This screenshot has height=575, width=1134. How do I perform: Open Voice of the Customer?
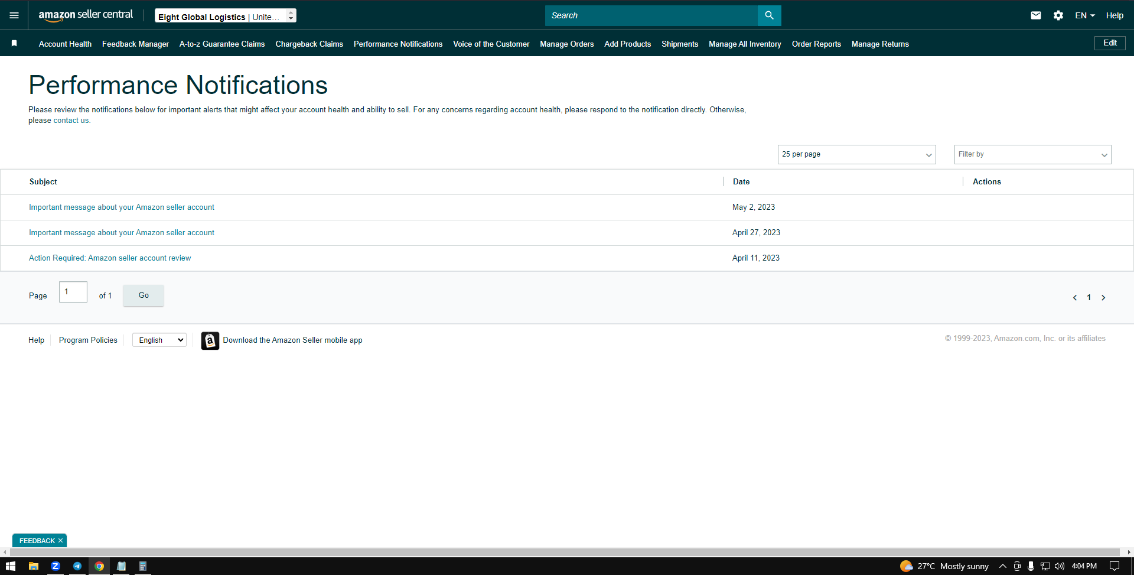point(491,44)
